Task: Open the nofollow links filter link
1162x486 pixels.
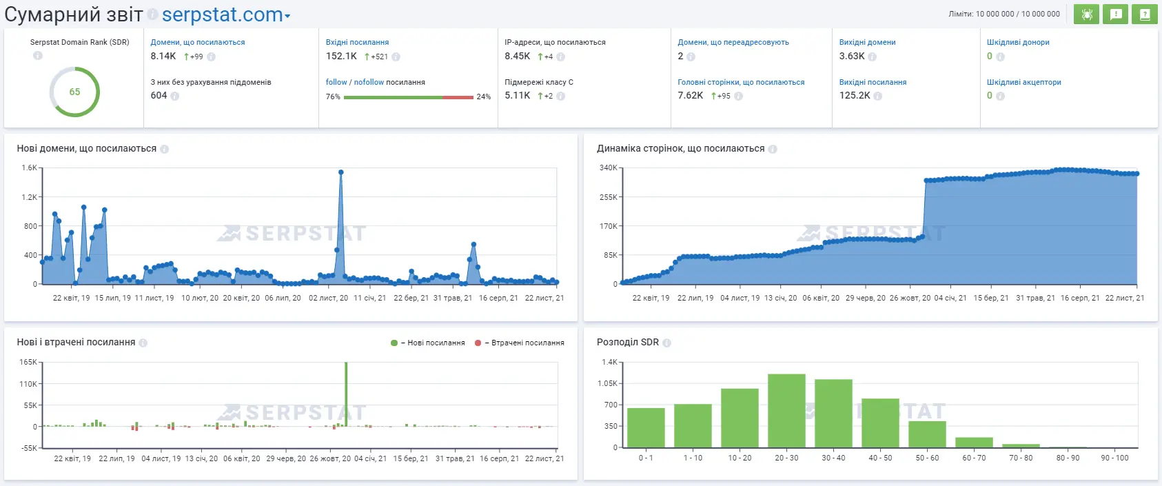Action: tap(369, 82)
